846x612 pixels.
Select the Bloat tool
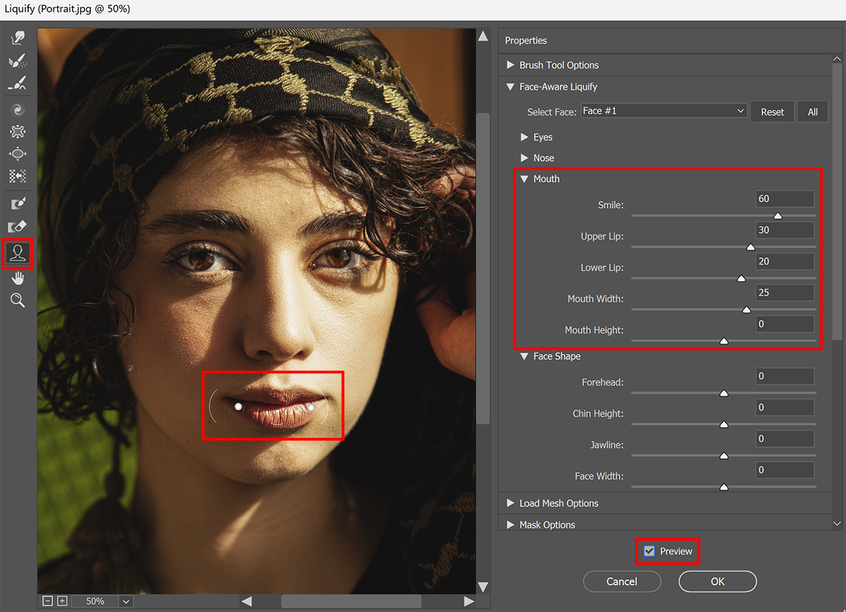[18, 154]
